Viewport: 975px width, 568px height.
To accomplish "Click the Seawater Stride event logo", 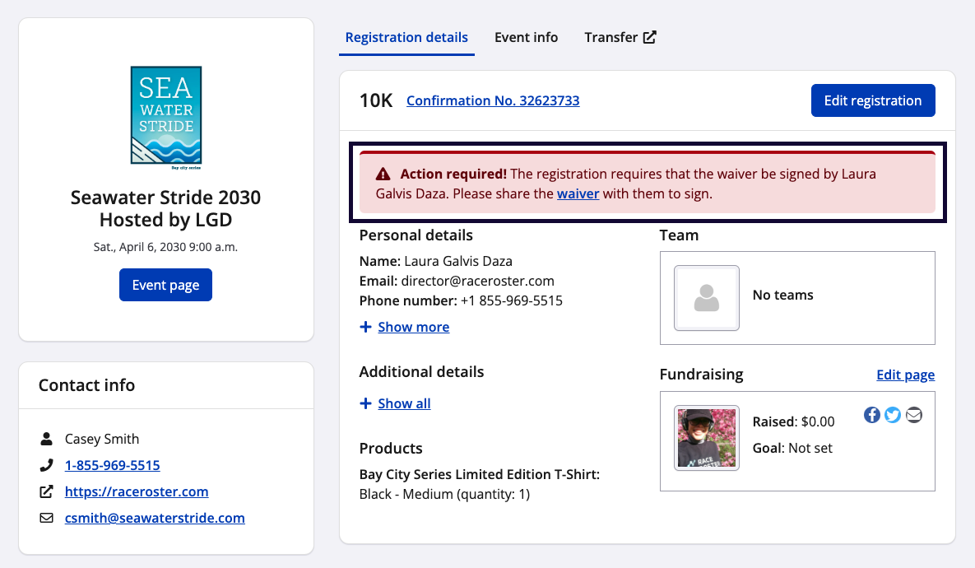I will click(166, 118).
